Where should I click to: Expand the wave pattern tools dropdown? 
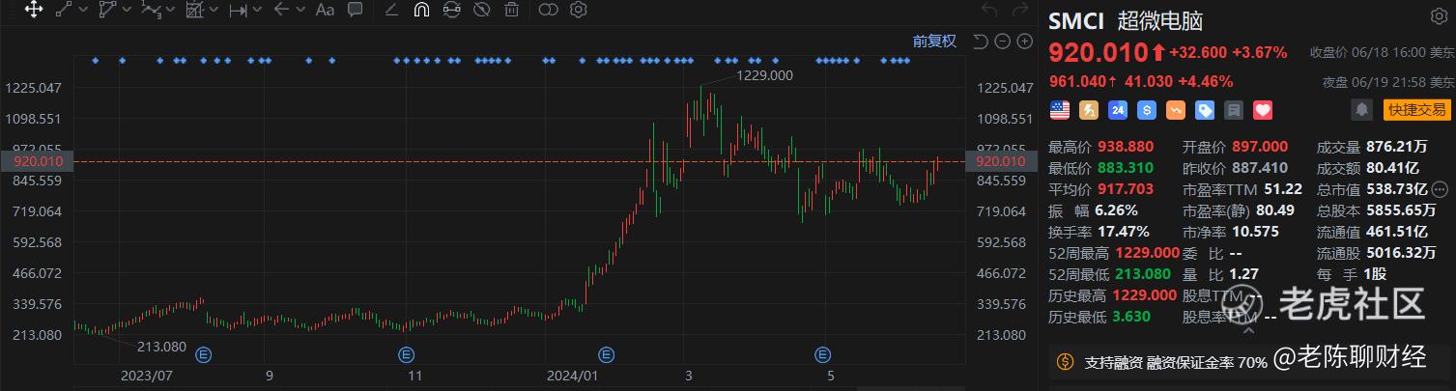coord(168,11)
